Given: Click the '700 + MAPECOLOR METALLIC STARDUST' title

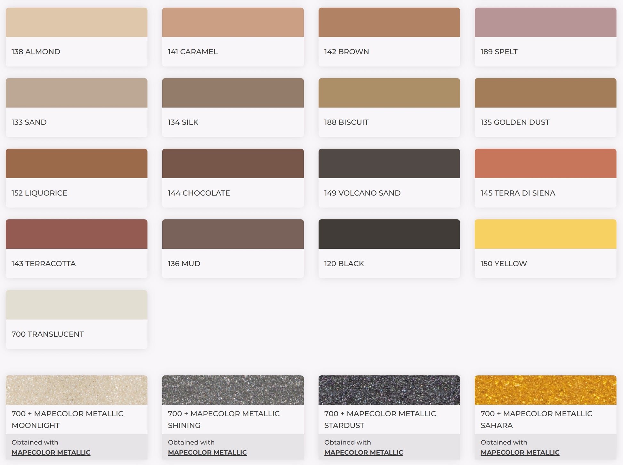Looking at the screenshot, I should pos(380,420).
